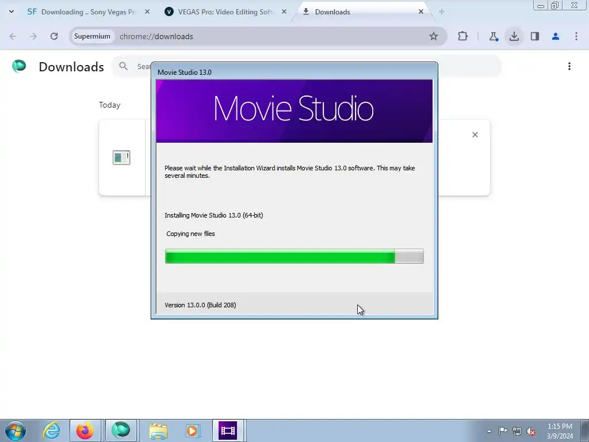Open the Chrome Labs flask icon
Image resolution: width=589 pixels, height=442 pixels.
(x=493, y=36)
